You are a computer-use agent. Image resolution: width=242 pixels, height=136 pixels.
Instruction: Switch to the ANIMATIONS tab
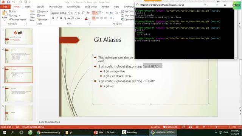[x=73, y=7]
